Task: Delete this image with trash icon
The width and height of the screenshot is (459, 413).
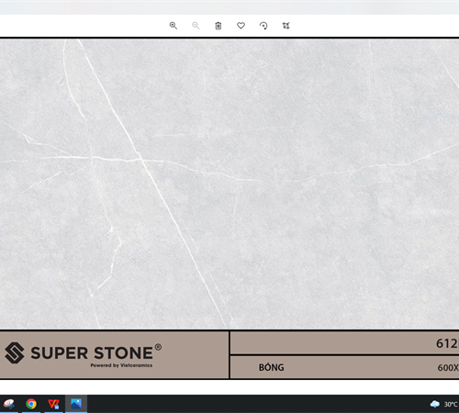Action: pyautogui.click(x=218, y=26)
